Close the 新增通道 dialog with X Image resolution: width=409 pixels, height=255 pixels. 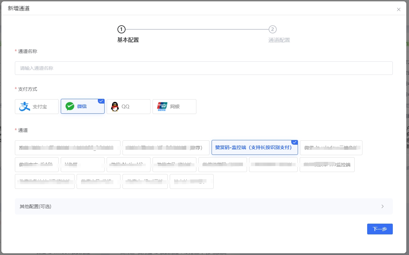click(x=399, y=9)
